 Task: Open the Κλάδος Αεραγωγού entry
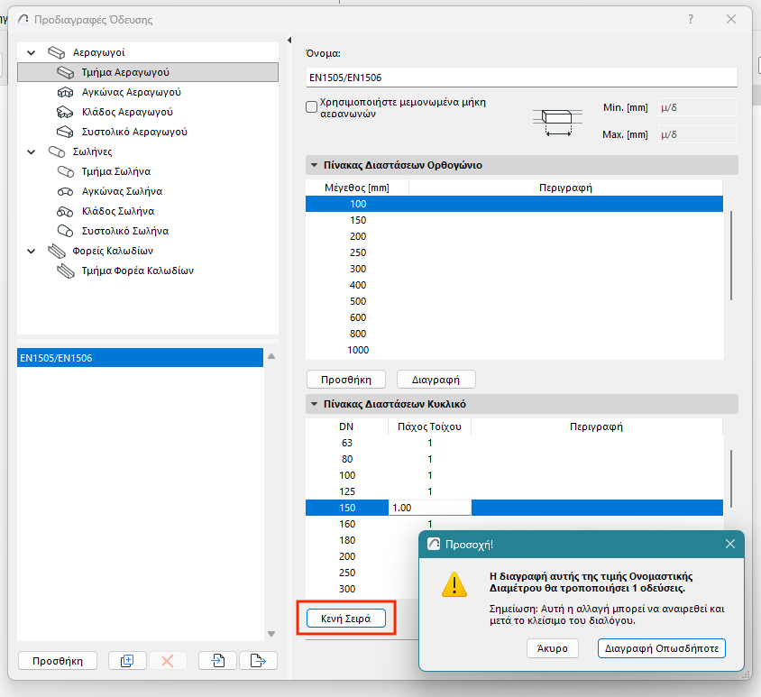127,112
